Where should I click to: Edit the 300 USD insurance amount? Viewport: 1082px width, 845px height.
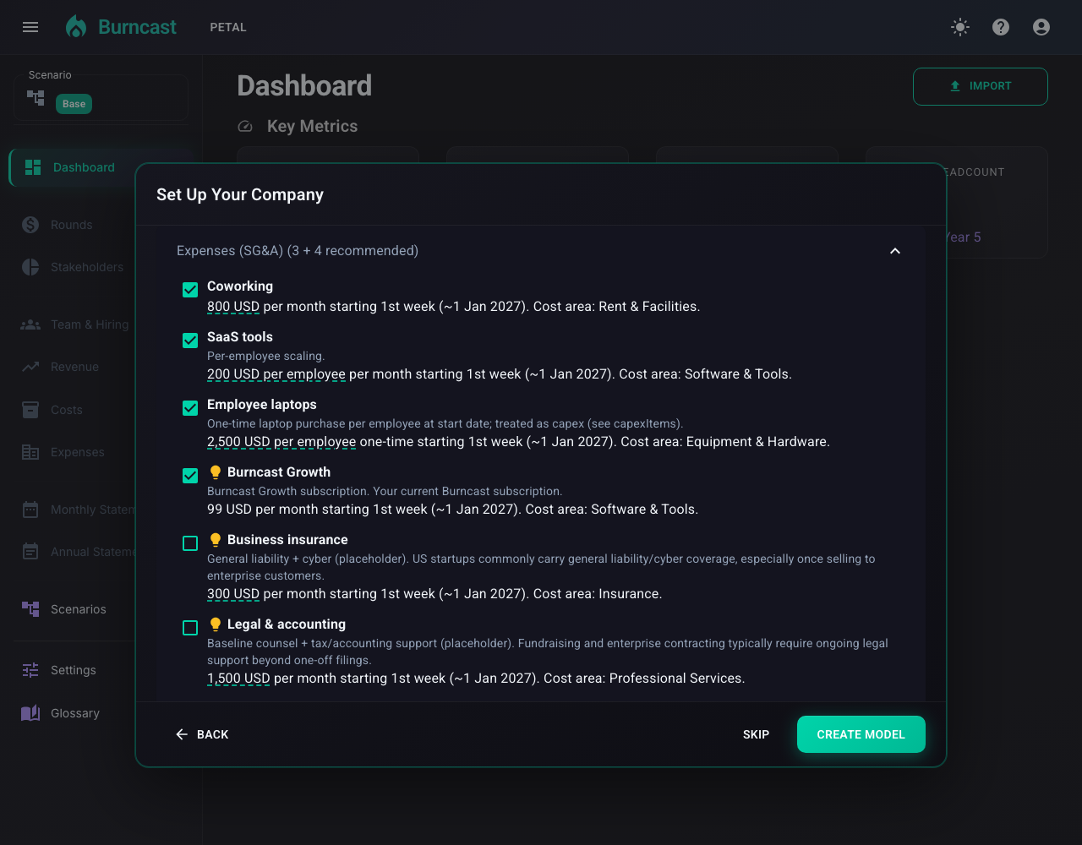click(233, 594)
